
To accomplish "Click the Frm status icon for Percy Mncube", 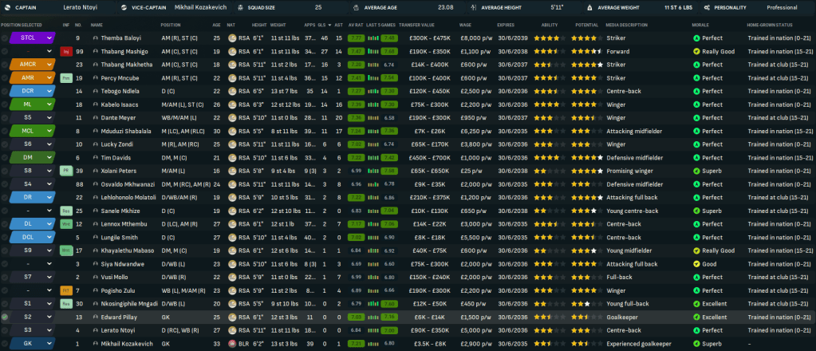I will point(67,77).
